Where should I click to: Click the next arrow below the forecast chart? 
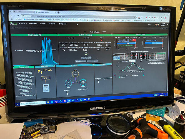coord(144,75)
